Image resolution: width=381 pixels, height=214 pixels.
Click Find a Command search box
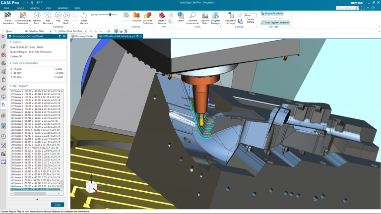[347, 8]
